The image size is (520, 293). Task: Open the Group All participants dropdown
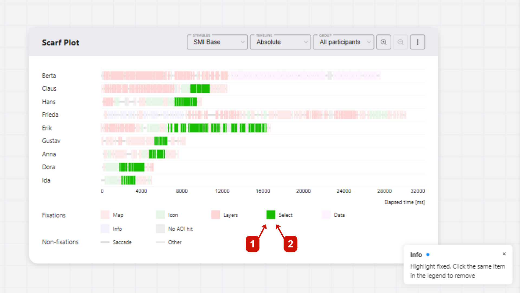[x=343, y=42]
